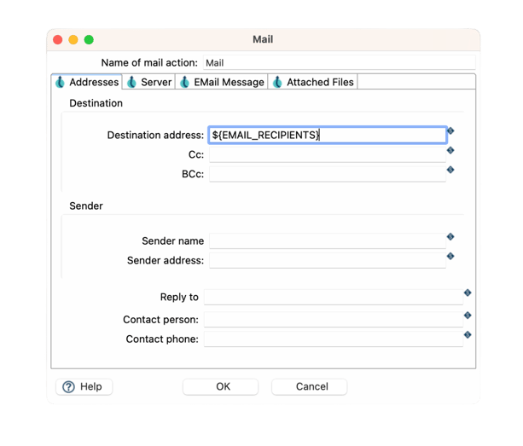Open variable picker for Contact person
523x446 pixels.
point(468,315)
